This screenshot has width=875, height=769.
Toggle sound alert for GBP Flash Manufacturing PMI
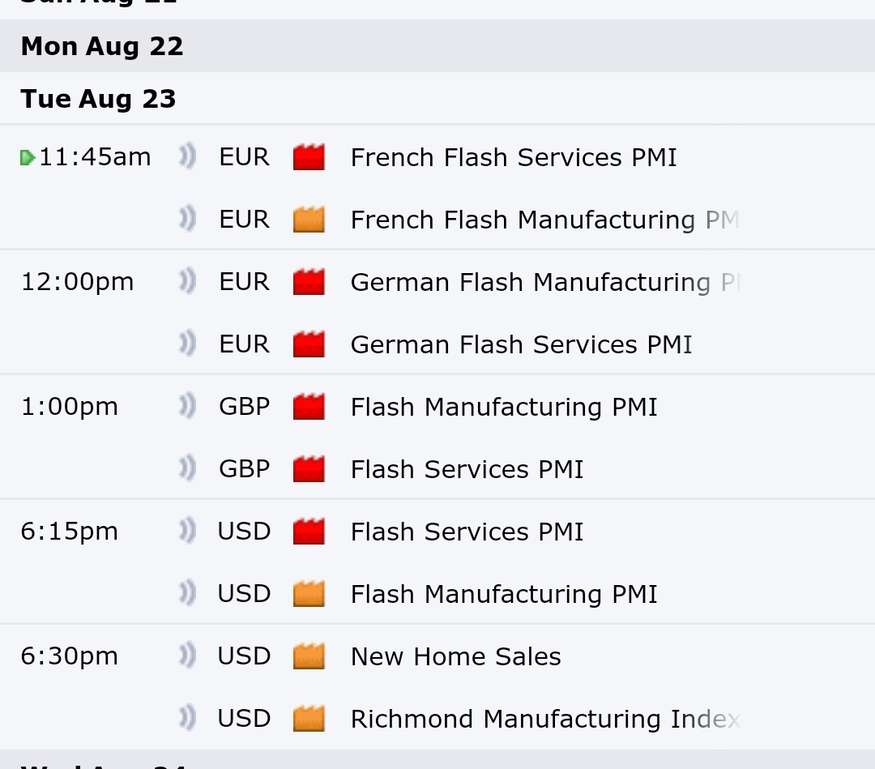coord(188,406)
